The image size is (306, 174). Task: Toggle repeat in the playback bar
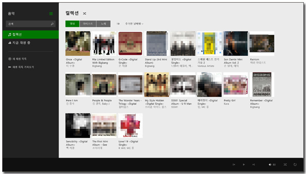tap(295, 165)
